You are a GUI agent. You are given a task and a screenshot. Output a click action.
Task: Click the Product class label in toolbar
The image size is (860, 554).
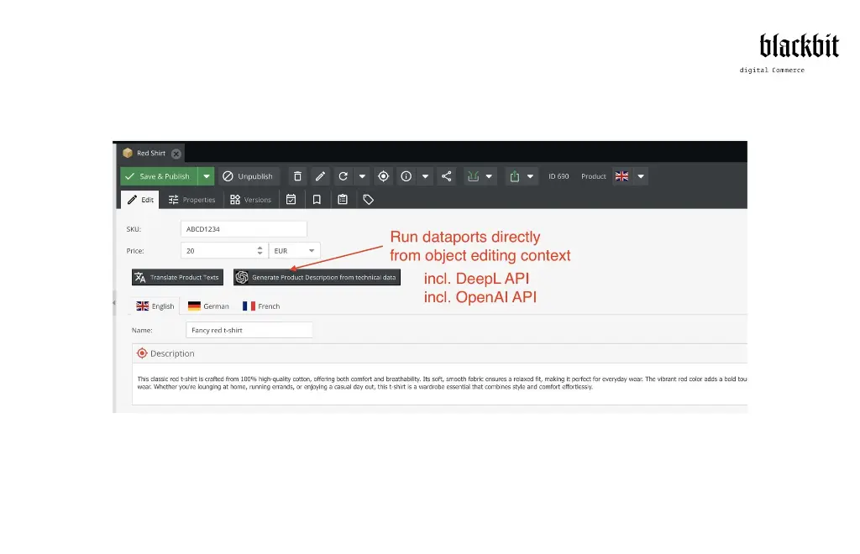tap(594, 176)
